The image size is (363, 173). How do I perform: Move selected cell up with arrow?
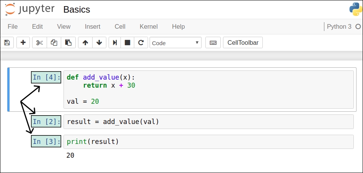pyautogui.click(x=85, y=42)
